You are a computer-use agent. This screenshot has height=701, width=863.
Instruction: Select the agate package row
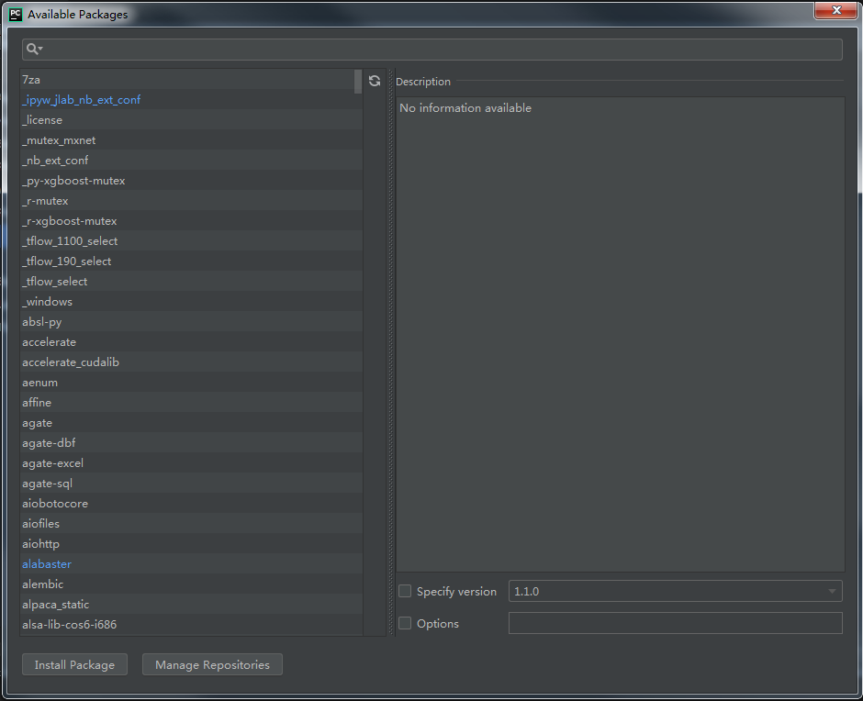coord(191,423)
